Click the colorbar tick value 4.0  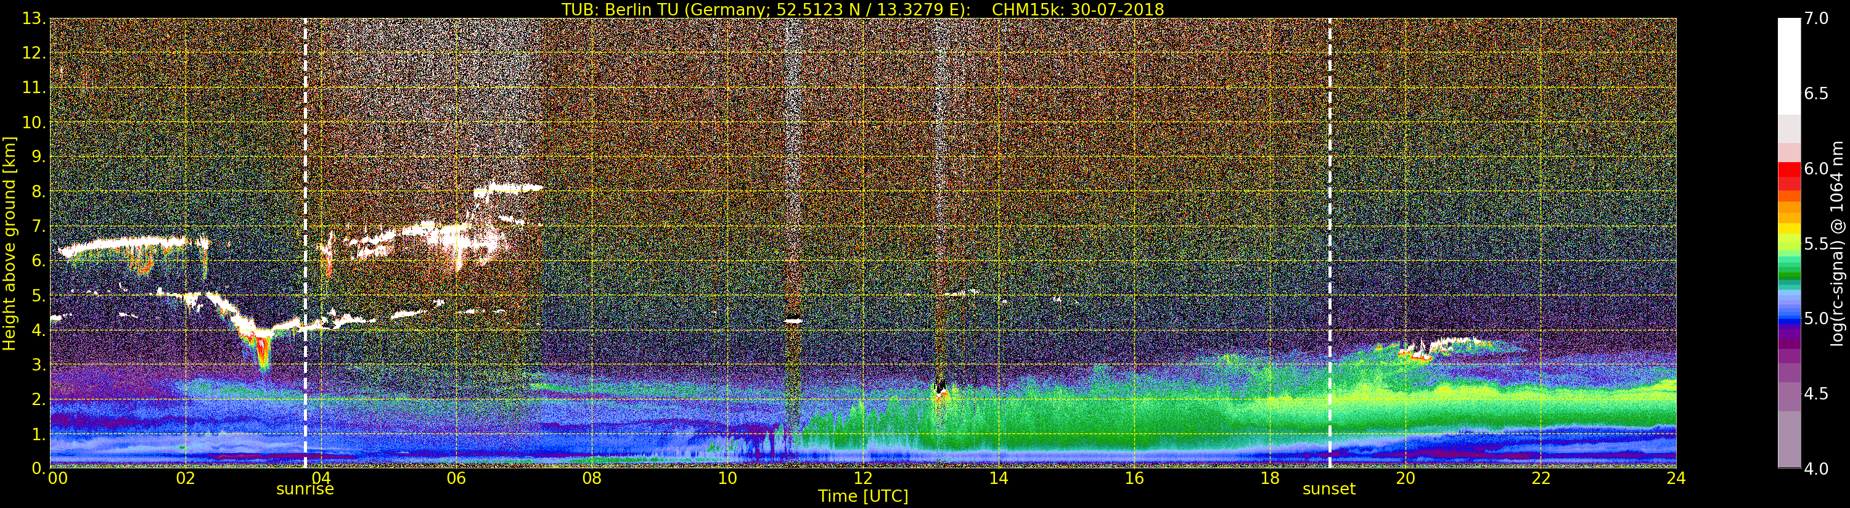click(x=1815, y=469)
